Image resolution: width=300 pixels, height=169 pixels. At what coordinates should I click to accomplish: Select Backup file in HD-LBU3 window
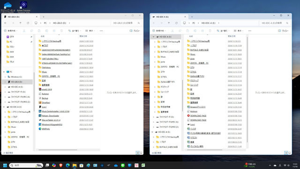click(x=45, y=98)
